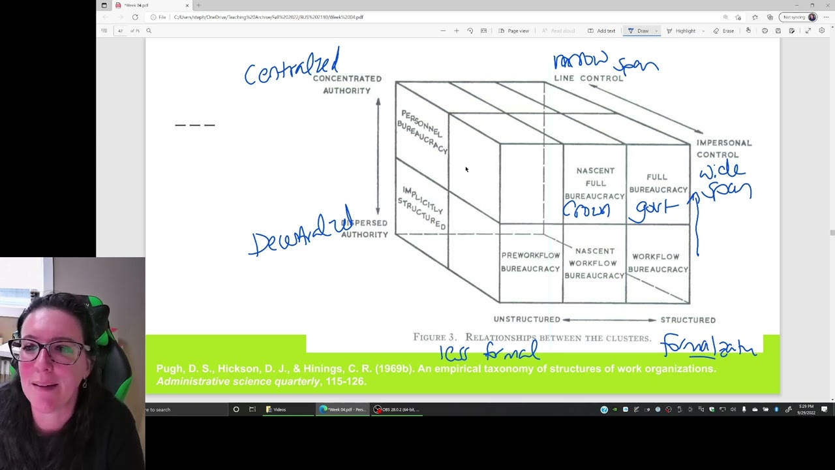The height and width of the screenshot is (470, 835).
Task: Open the Page view options
Action: click(514, 31)
